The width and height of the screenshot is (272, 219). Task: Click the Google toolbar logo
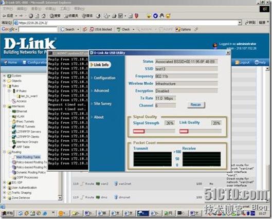[8, 29]
